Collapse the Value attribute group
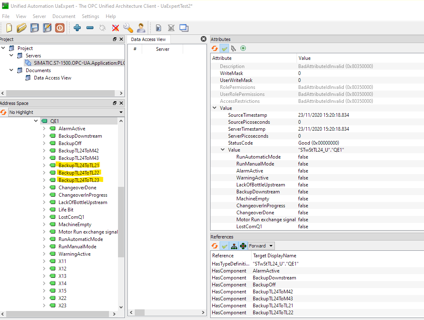This screenshot has height=320, width=424. 214,108
